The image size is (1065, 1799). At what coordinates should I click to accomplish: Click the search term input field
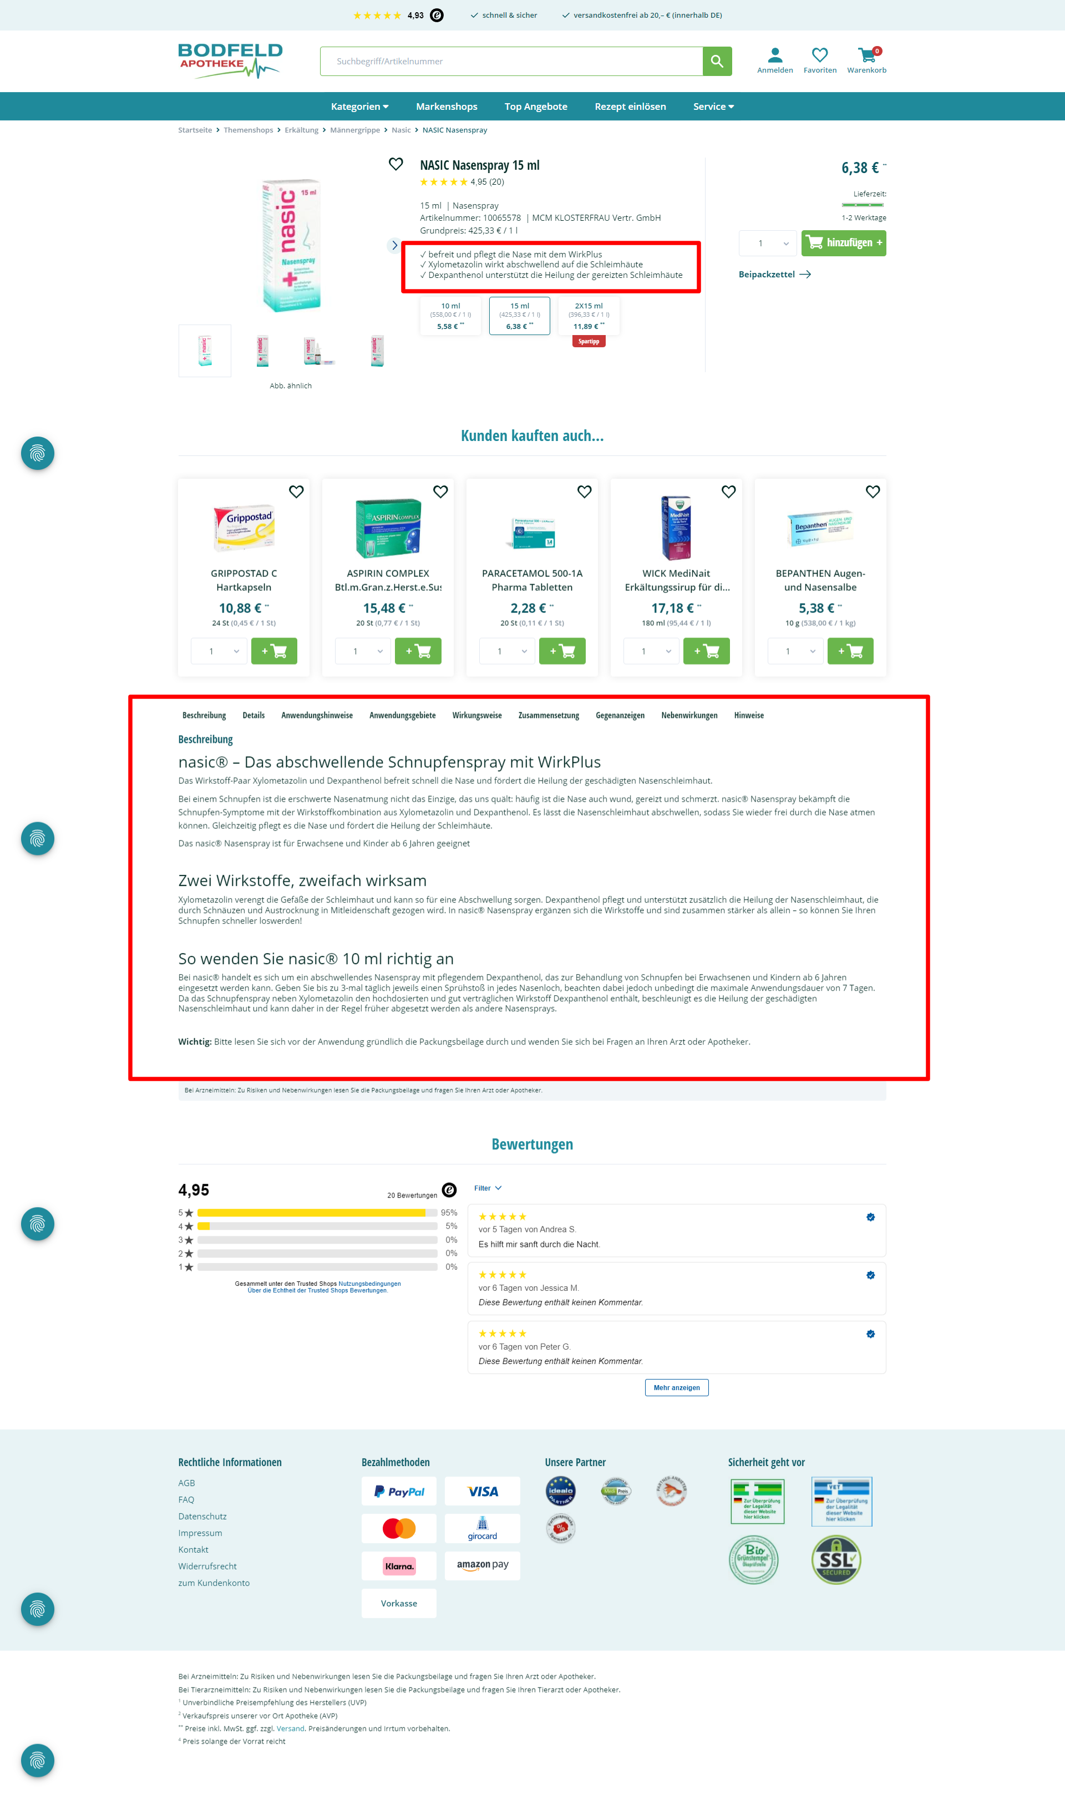coord(511,61)
